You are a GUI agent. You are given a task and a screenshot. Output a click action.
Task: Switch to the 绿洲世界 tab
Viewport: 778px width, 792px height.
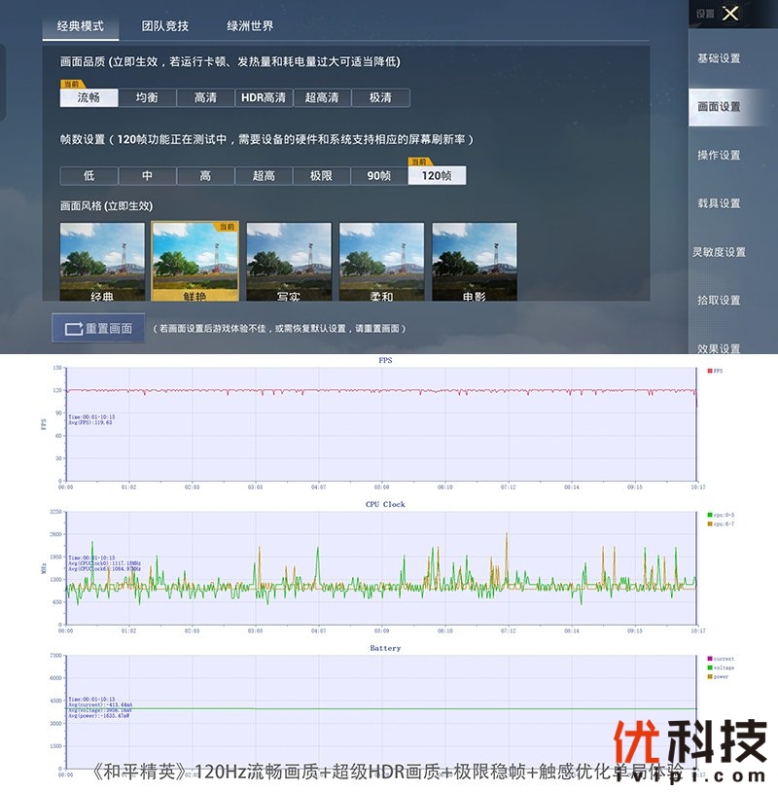(250, 26)
